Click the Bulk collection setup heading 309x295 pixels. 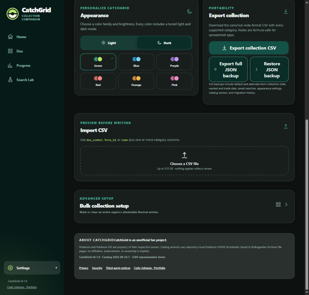coord(104,206)
